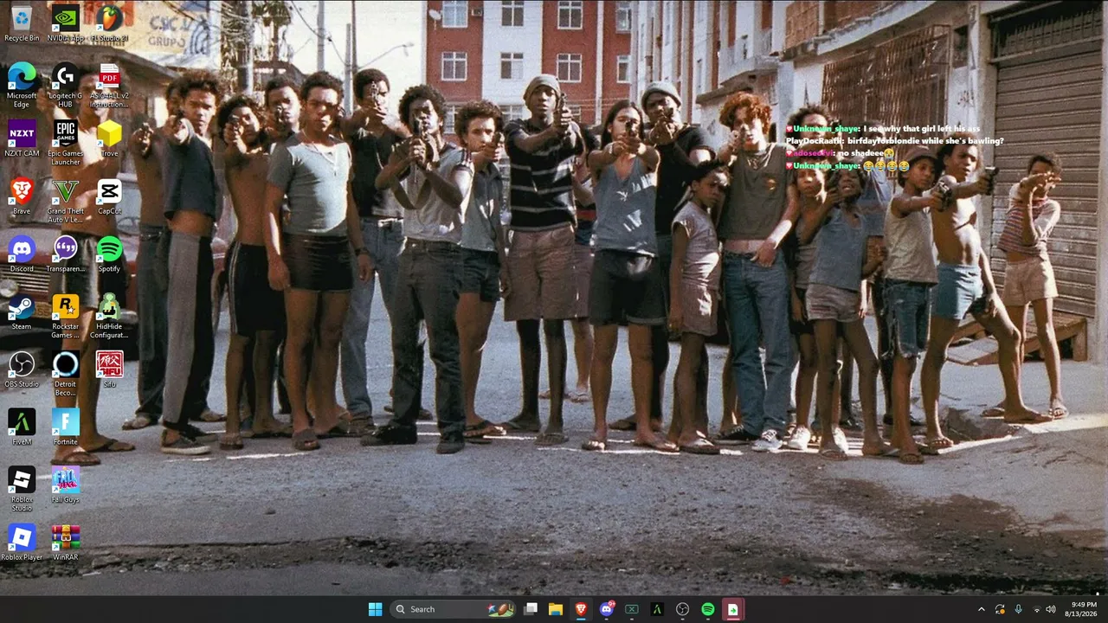Select the Steam desktop shortcut
Viewport: 1108px width, 623px height.
(x=22, y=311)
